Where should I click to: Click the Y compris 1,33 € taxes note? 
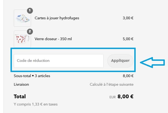[36, 104]
